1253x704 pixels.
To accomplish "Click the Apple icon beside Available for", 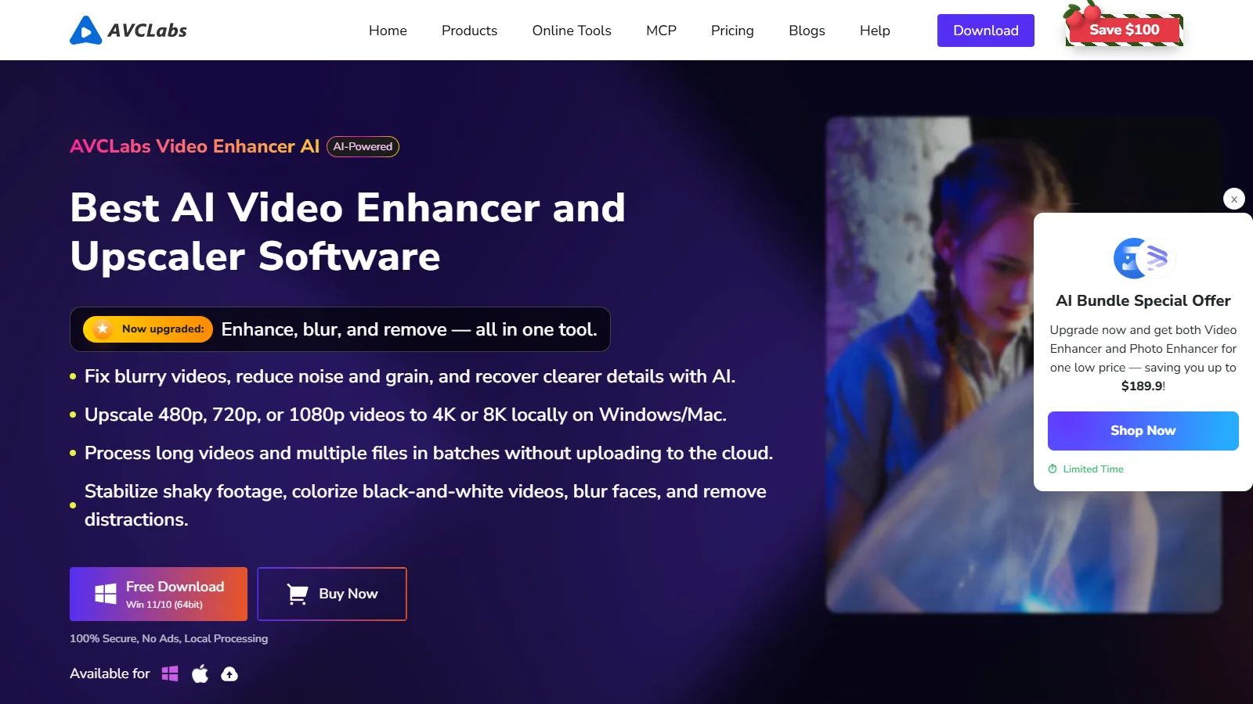I will tap(200, 673).
